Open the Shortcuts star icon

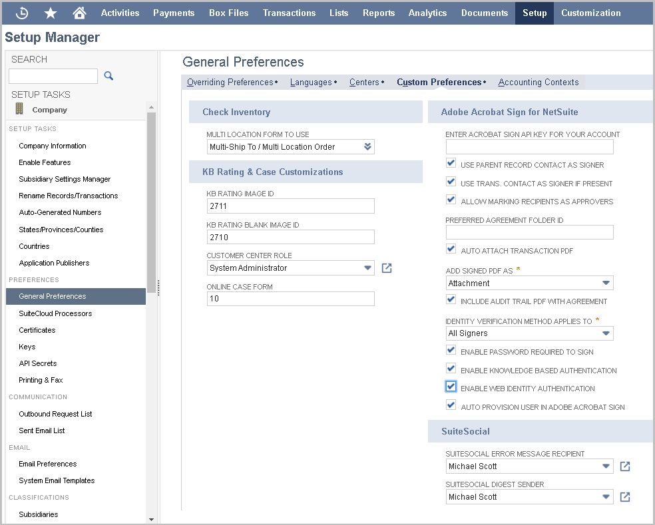click(51, 13)
